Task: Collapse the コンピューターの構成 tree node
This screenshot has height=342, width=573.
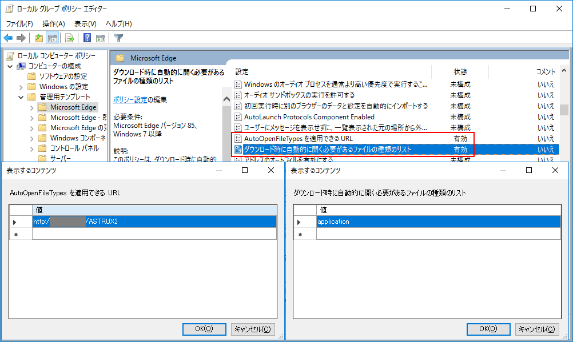Action: 10,66
